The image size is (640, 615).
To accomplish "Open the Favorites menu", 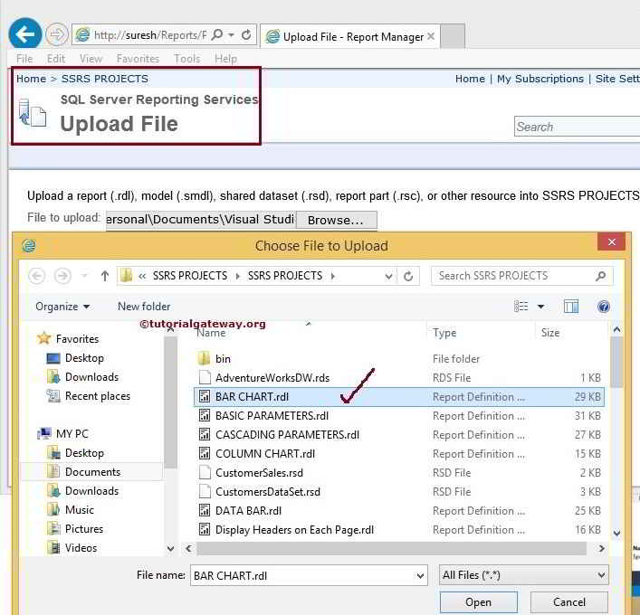I will pos(138,59).
